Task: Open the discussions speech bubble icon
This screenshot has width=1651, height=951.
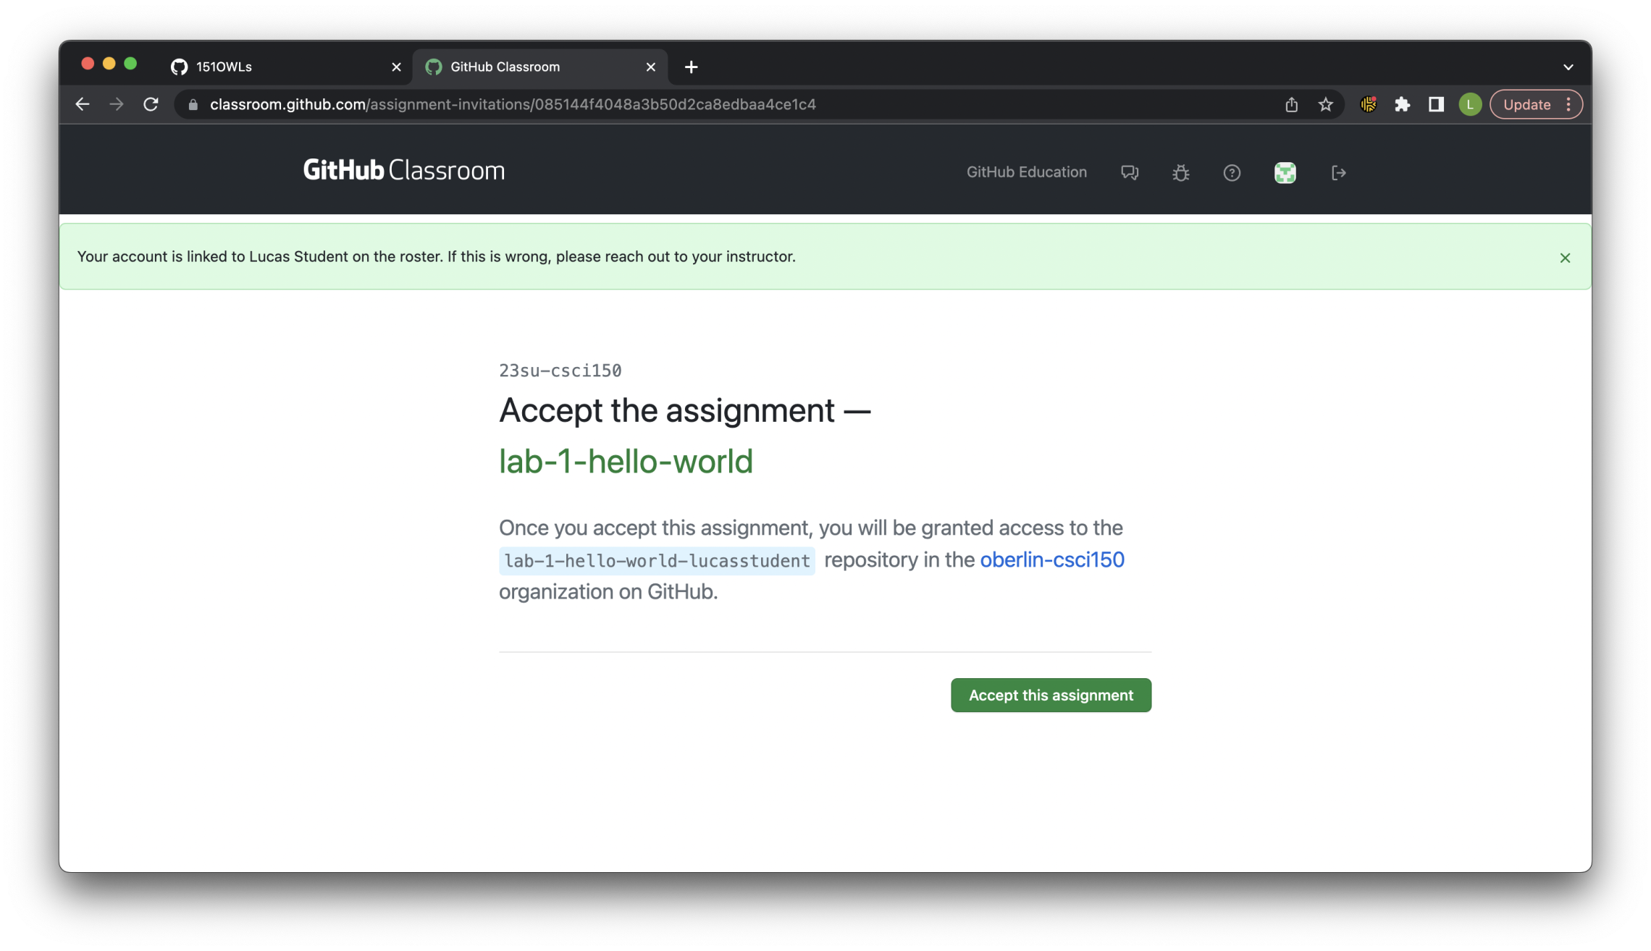Action: coord(1130,173)
